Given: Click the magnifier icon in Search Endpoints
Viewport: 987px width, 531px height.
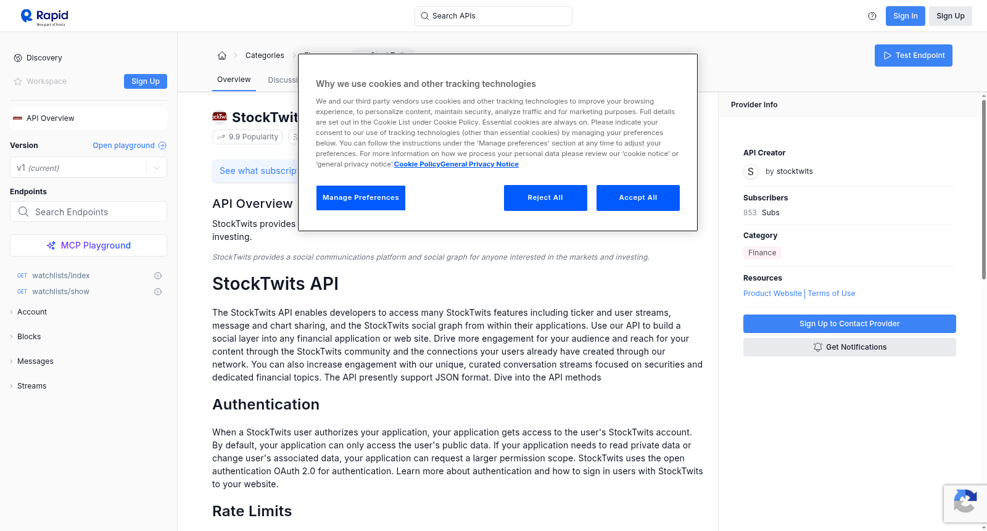Looking at the screenshot, I should click(23, 212).
